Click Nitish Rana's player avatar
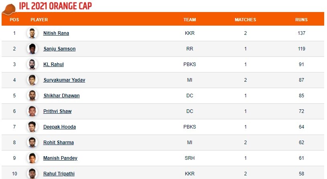 click(32, 33)
